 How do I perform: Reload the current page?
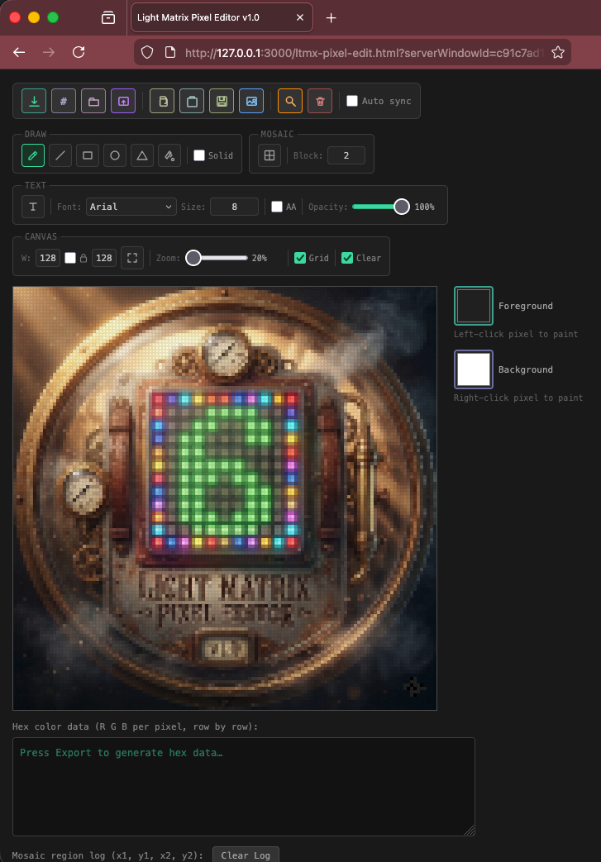(x=79, y=52)
